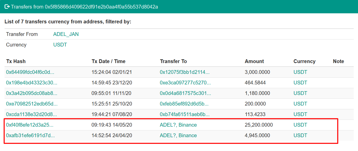The height and width of the screenshot is (151, 358).
Task: Open recipient address 0x12075f3bb1d2114...
Action: 185,72
